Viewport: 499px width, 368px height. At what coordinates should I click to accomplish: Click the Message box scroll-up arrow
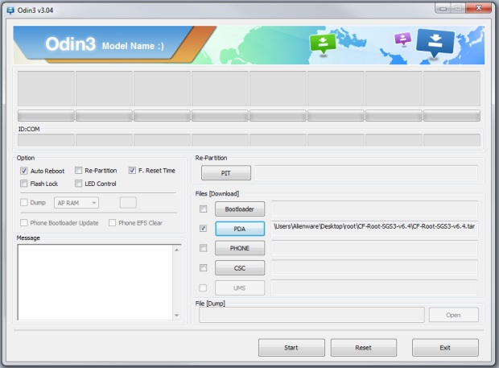point(177,250)
